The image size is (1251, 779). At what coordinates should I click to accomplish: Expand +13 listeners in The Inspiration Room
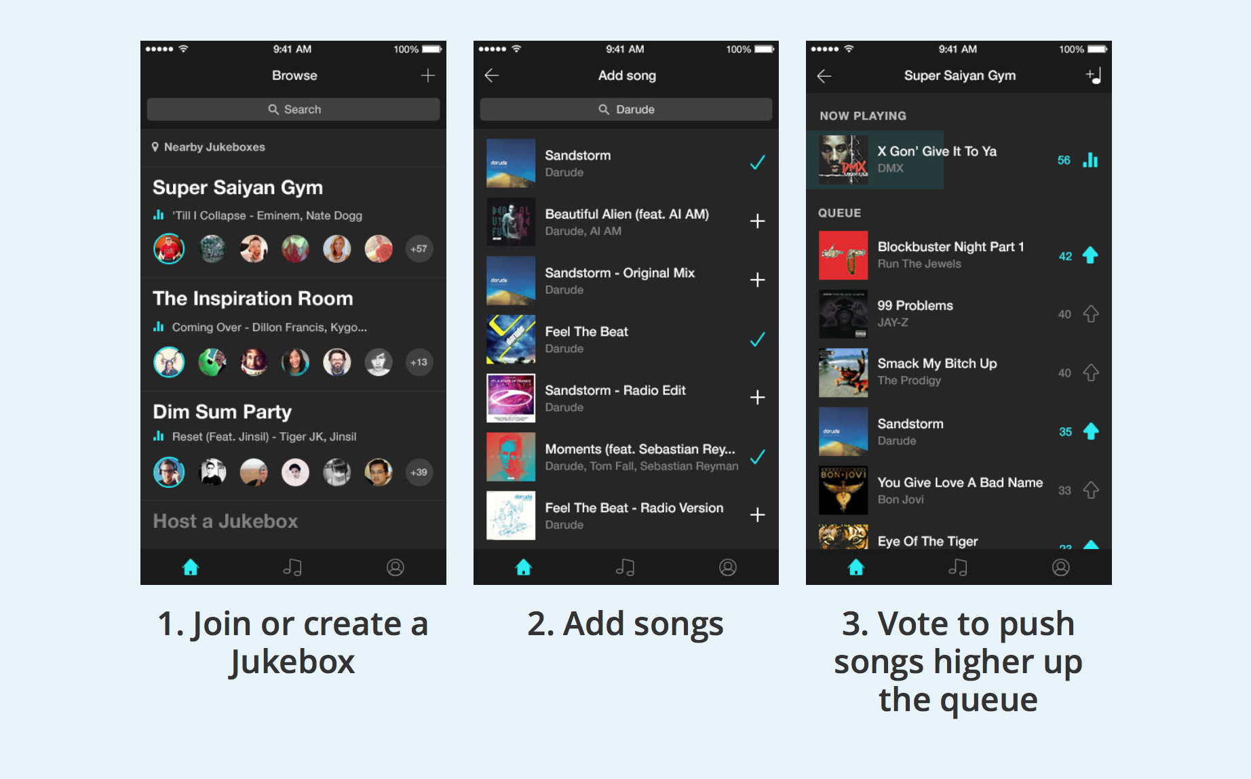[x=419, y=362]
